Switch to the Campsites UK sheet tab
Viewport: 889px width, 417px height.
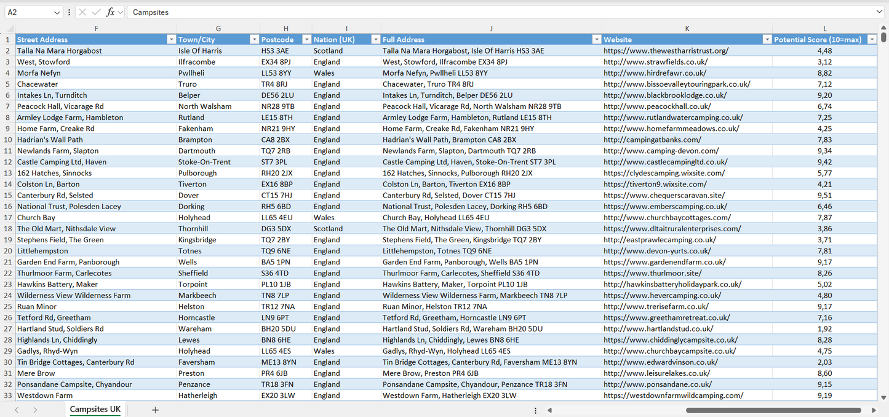coord(95,409)
